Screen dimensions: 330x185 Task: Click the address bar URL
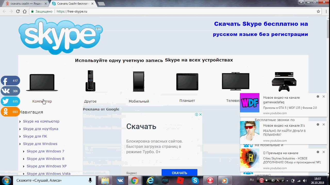pos(72,11)
